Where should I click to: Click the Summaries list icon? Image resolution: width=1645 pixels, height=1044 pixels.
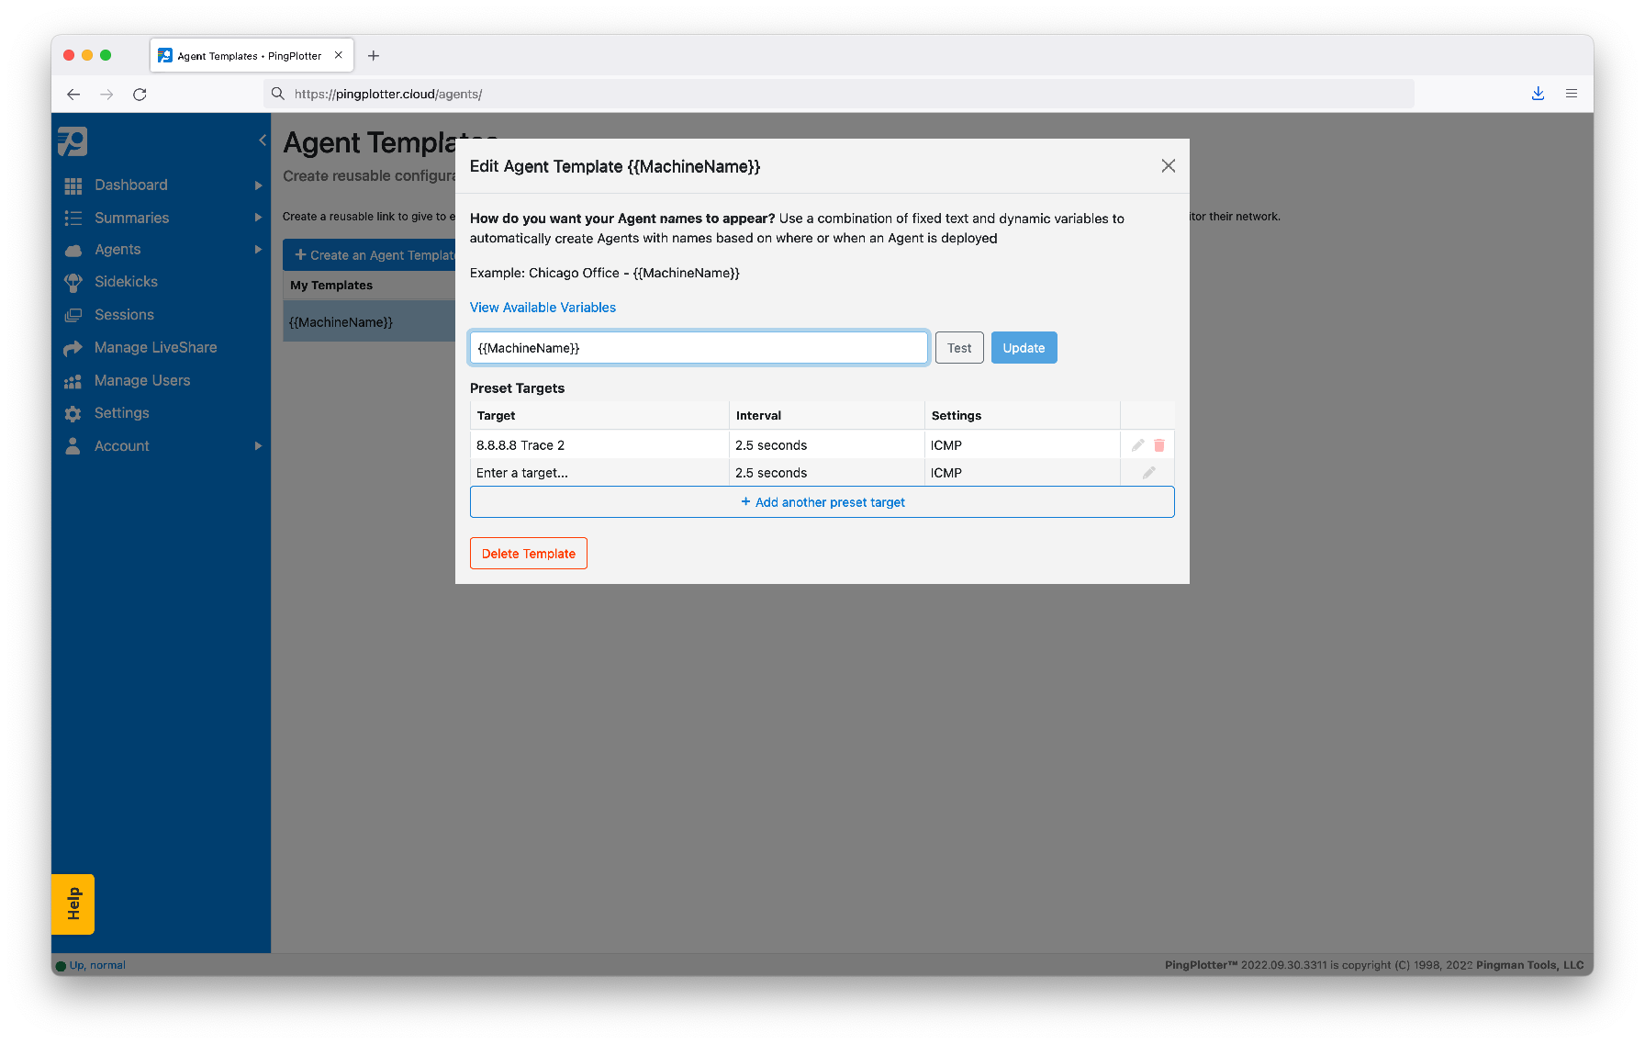[73, 218]
